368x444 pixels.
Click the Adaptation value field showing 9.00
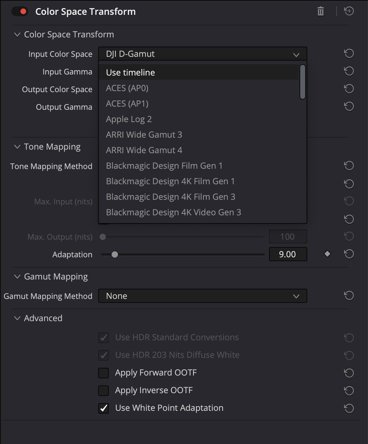[288, 254]
